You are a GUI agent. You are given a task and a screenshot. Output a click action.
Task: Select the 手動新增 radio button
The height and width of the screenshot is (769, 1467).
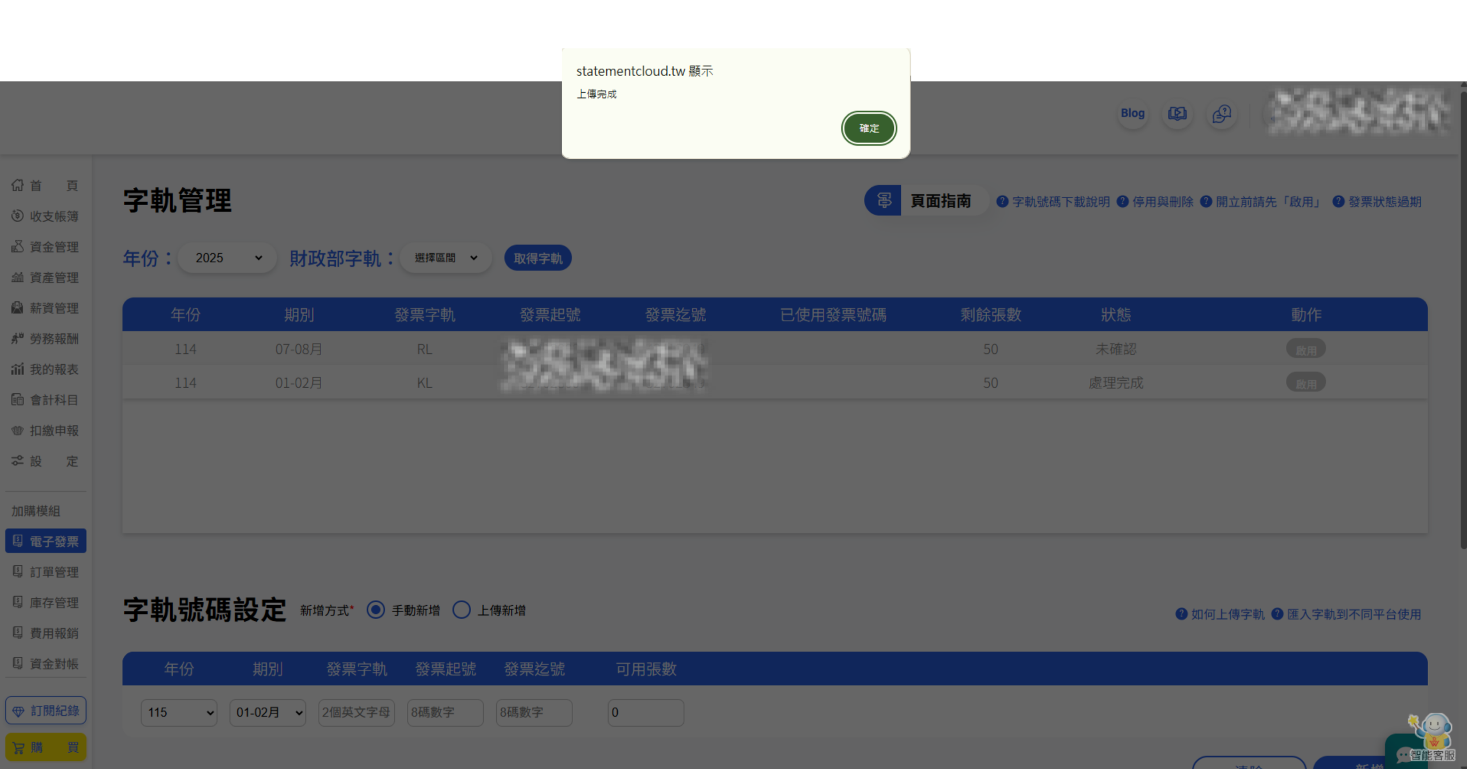(375, 610)
